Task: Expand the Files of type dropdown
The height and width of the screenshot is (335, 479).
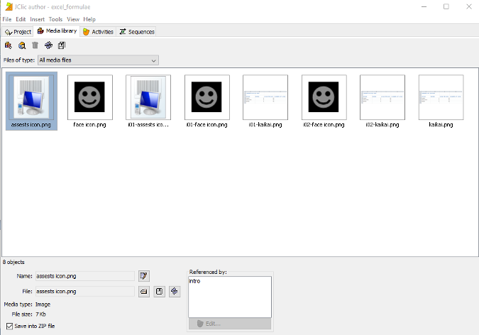Action: 153,60
